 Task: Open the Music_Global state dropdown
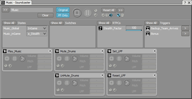coord(37,28)
